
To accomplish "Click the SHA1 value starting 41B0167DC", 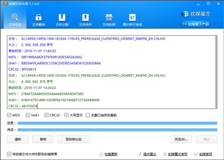I will tap(60, 100).
